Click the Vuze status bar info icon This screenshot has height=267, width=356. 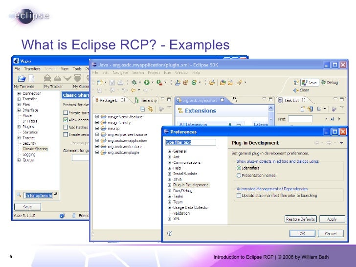[62, 216]
